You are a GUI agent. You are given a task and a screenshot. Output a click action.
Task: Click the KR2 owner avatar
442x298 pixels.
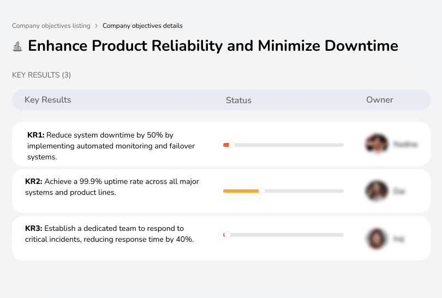377,191
